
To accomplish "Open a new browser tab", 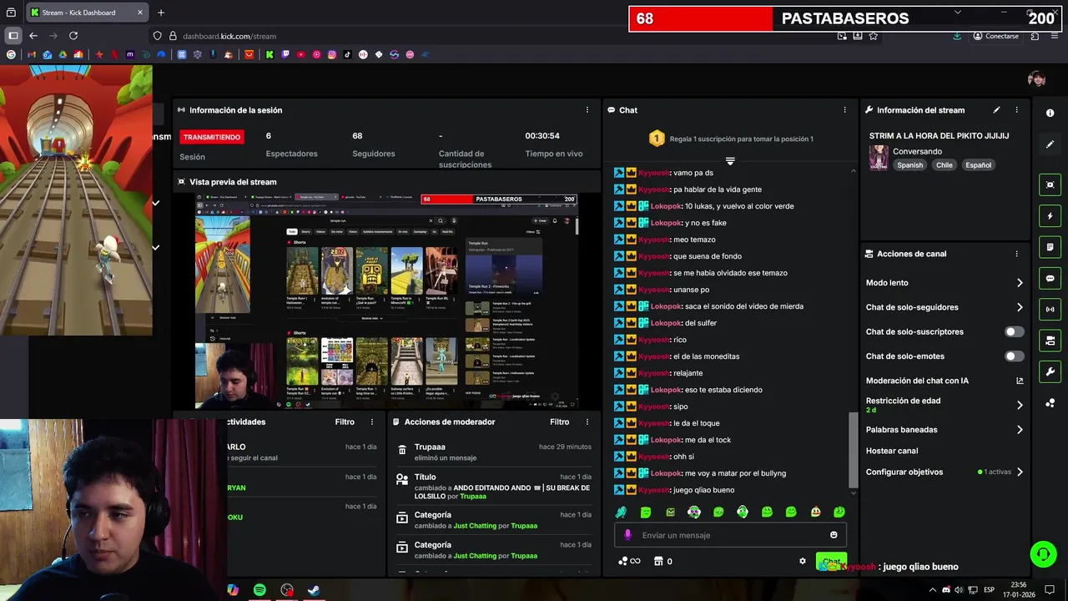I will [161, 13].
